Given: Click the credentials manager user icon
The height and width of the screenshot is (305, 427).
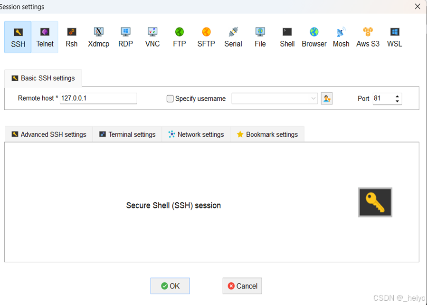Looking at the screenshot, I should pos(326,99).
